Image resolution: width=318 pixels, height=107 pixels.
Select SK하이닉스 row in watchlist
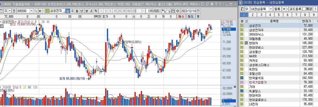(279, 34)
